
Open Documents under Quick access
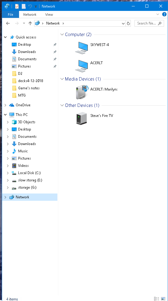pos(27,59)
